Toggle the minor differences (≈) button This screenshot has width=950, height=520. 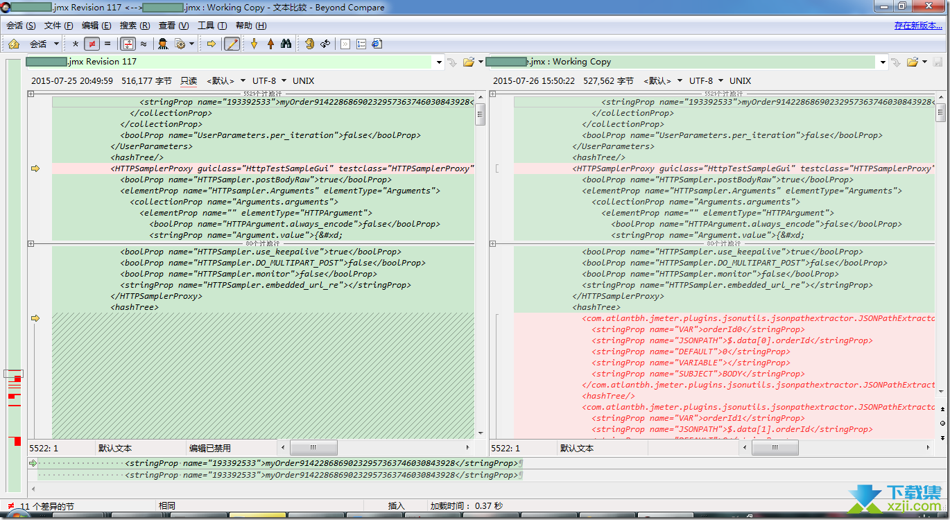click(x=144, y=44)
